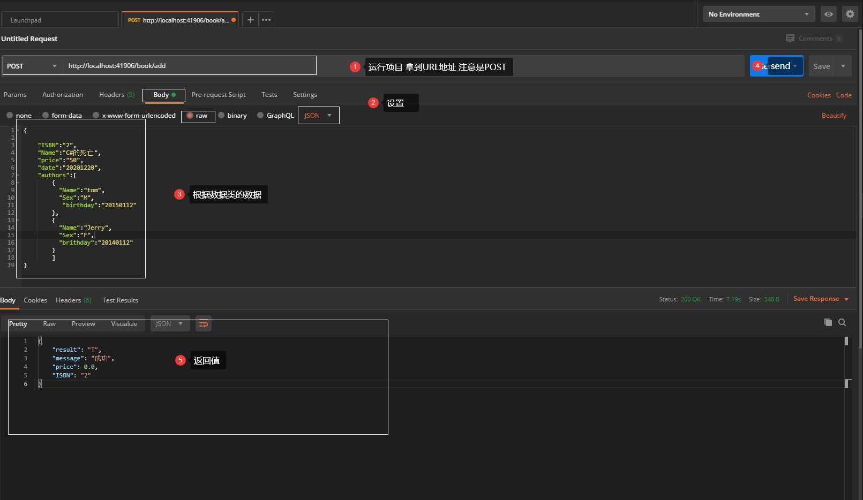The width and height of the screenshot is (863, 500).
Task: Open the manage environments gear icon
Action: (850, 14)
